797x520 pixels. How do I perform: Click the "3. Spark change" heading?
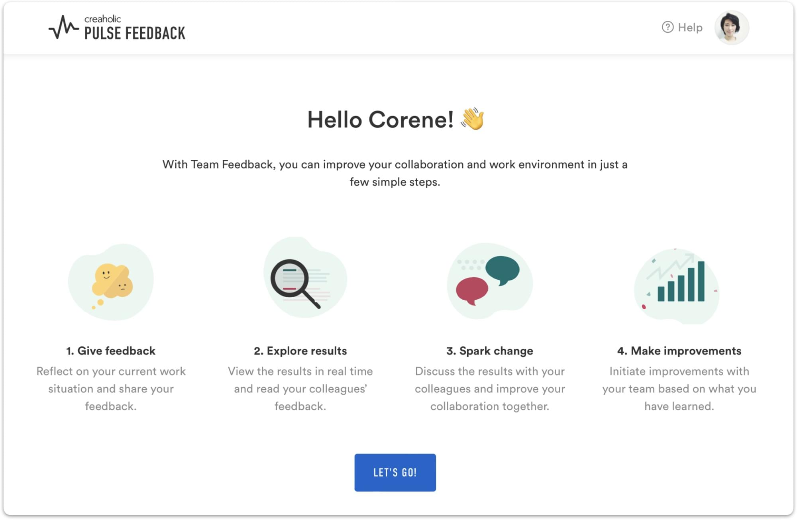(489, 351)
